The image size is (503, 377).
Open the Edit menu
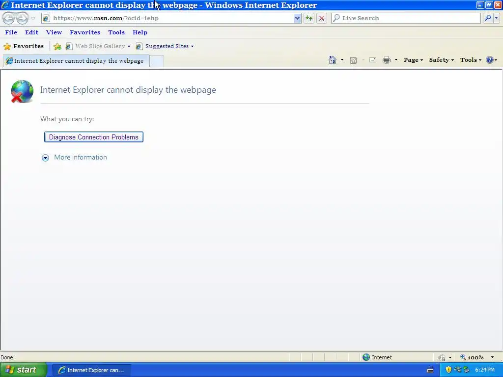pyautogui.click(x=32, y=32)
